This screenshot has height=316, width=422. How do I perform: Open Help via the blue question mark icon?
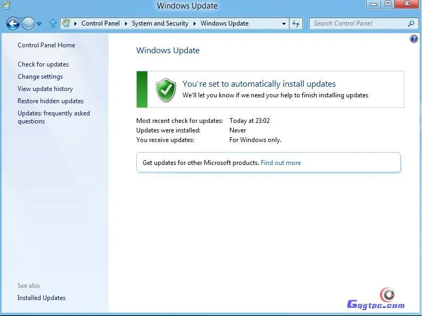click(x=414, y=39)
